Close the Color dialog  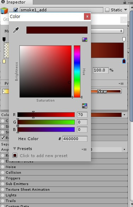click(x=87, y=17)
